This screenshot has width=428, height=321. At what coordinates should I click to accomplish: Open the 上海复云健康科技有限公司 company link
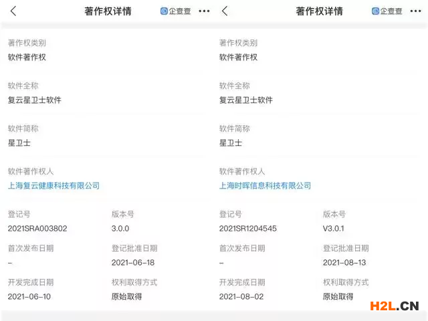(x=53, y=186)
